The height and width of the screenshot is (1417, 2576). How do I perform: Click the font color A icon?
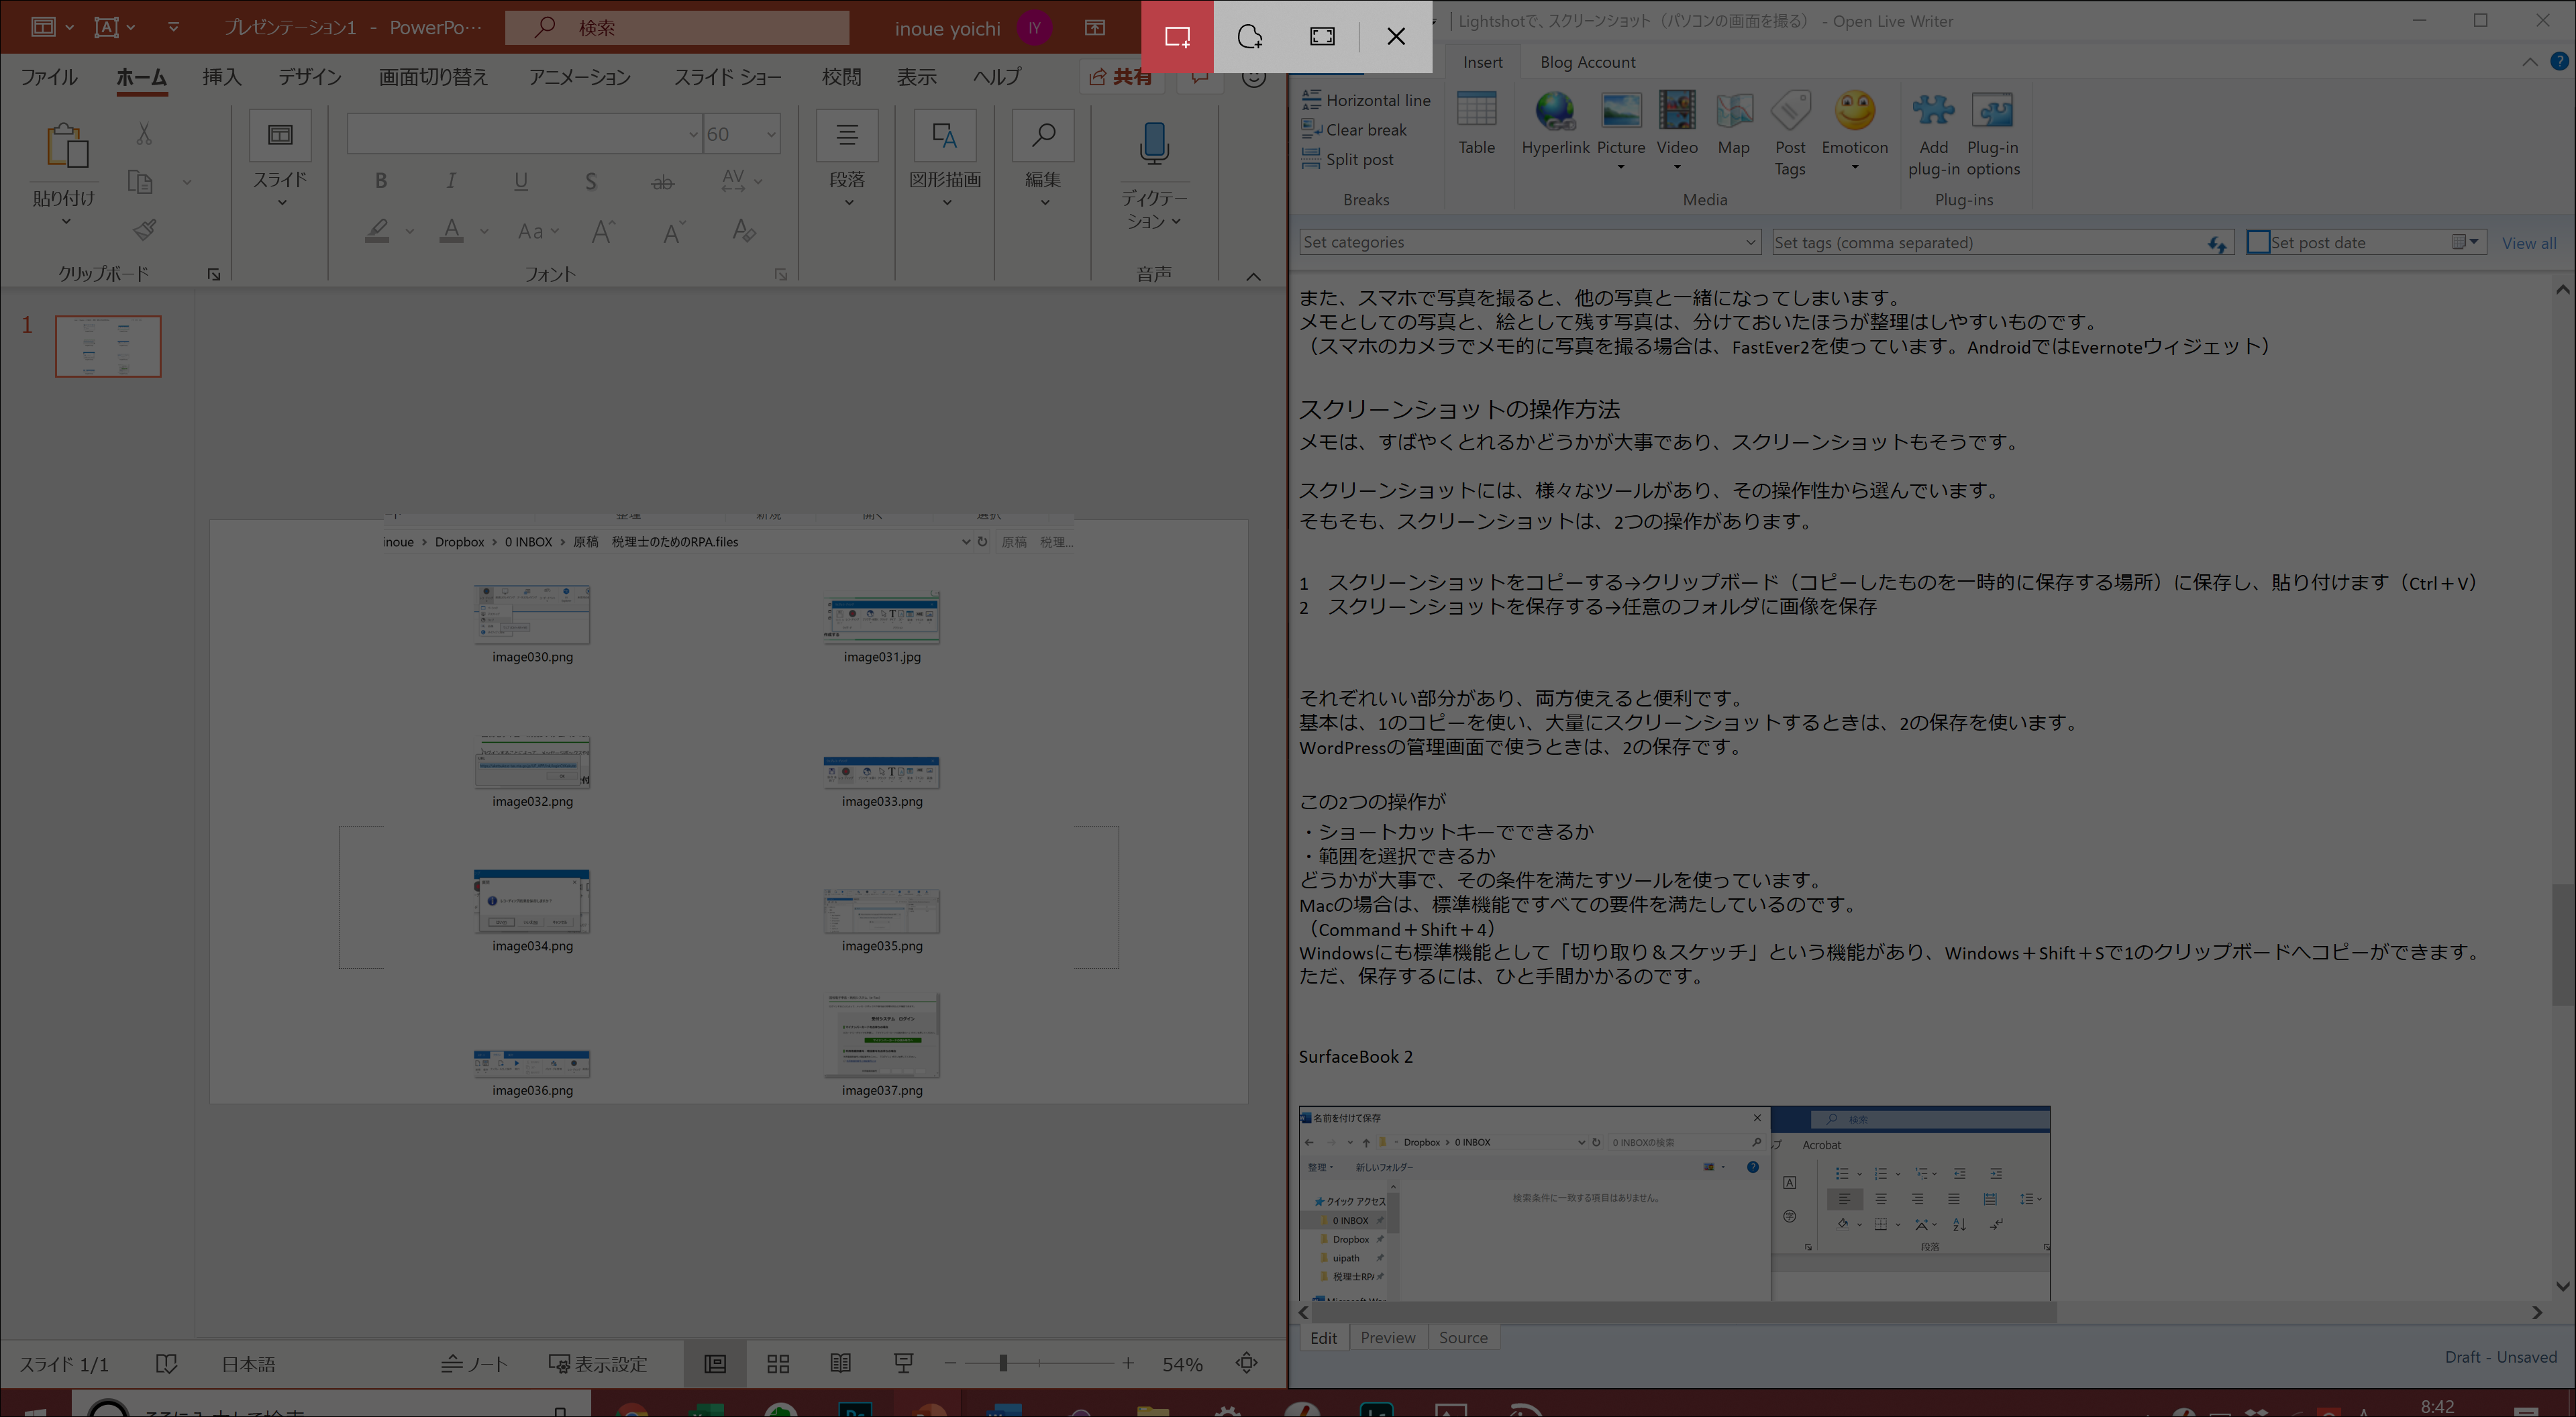pos(452,231)
